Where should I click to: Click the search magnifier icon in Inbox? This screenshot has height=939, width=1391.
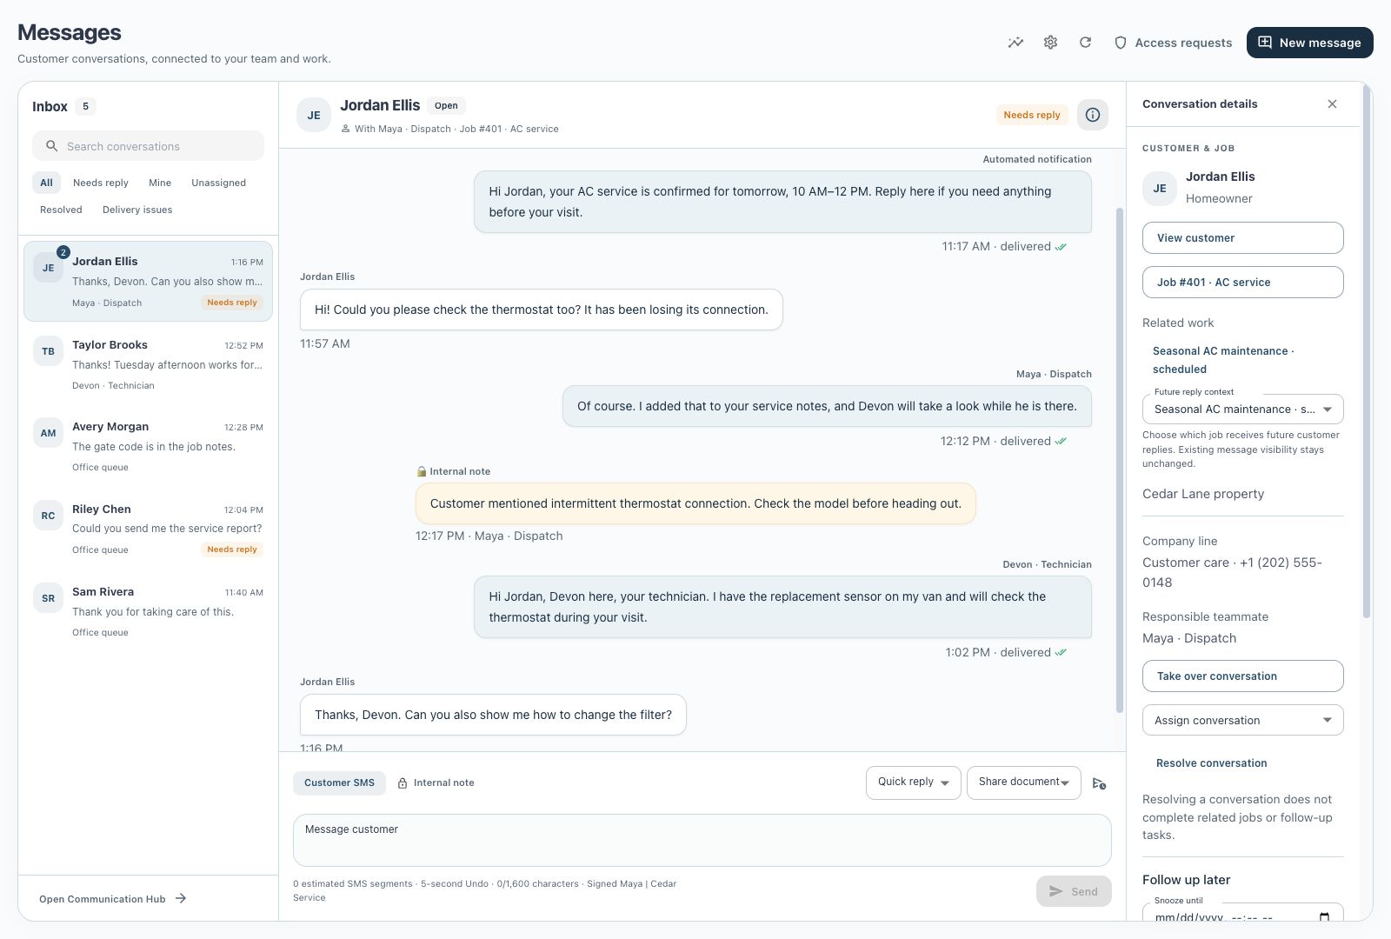point(52,146)
